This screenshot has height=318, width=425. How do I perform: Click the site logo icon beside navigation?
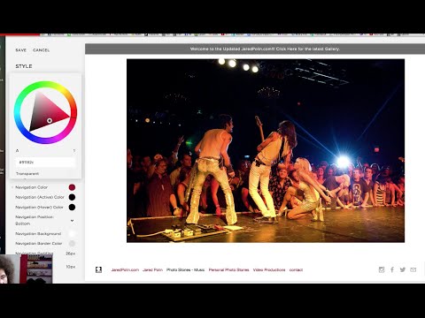98,269
